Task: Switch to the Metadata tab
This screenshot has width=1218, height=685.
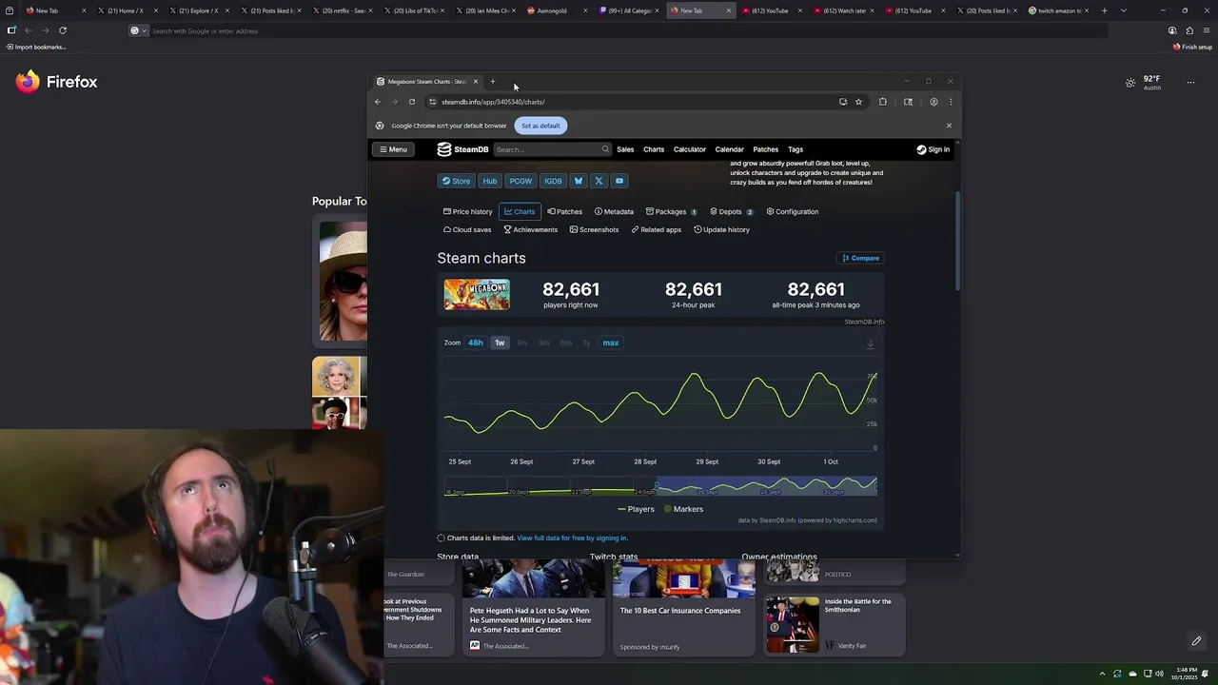Action: pyautogui.click(x=614, y=211)
